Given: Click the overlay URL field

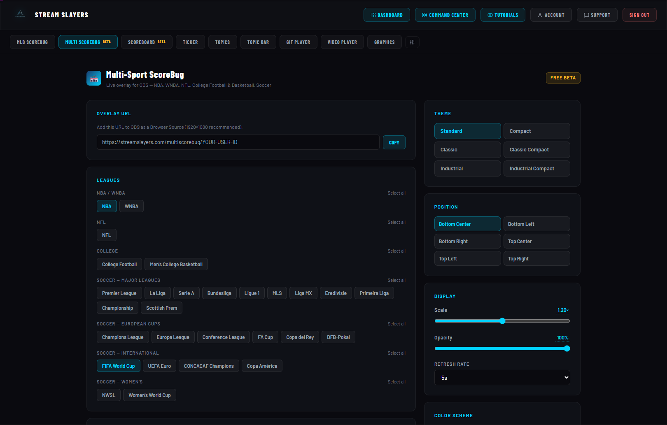Looking at the screenshot, I should coord(238,142).
